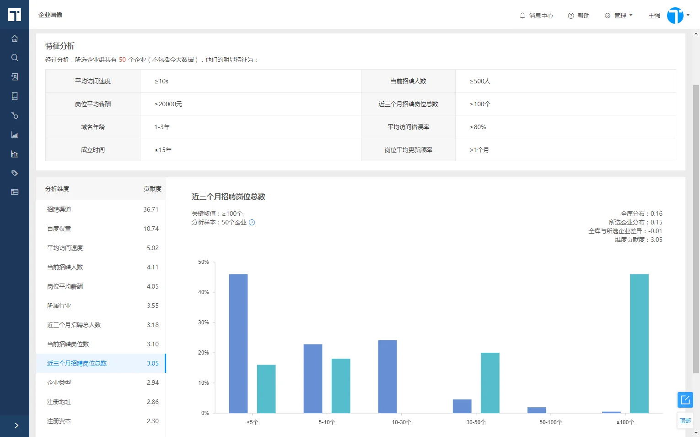700x437 pixels.
Task: Click the key icon in the sidebar
Action: 15,115
